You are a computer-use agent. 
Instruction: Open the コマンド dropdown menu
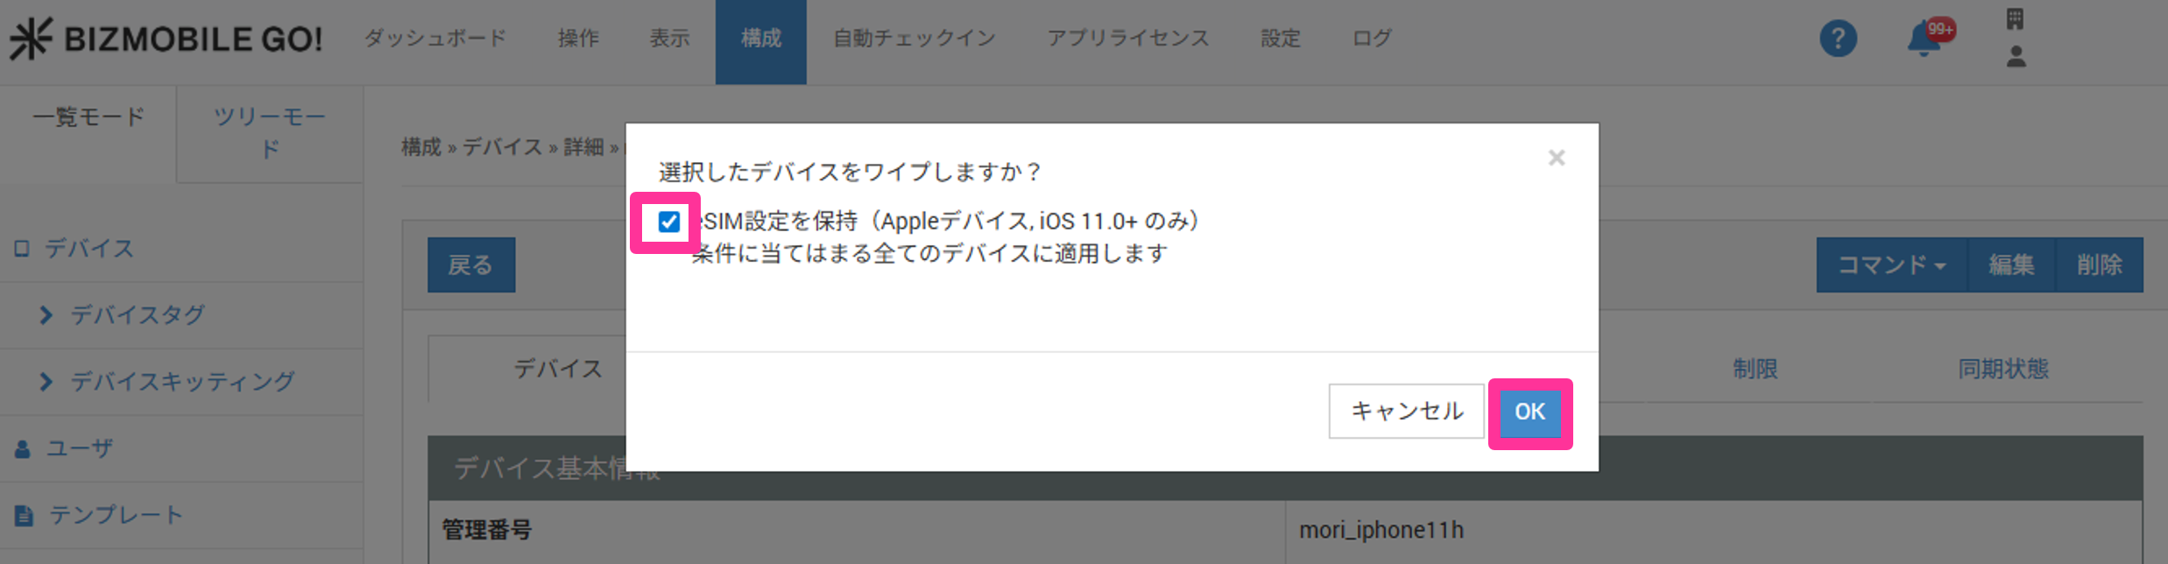(1891, 264)
